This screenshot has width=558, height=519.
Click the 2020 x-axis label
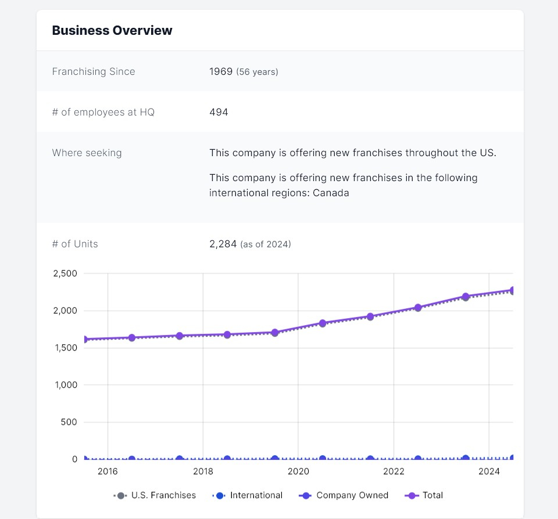tap(298, 471)
